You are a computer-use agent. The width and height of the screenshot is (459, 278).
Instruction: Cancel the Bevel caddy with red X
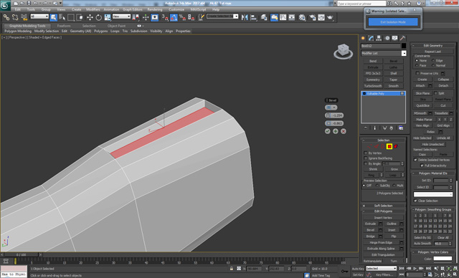pyautogui.click(x=344, y=131)
